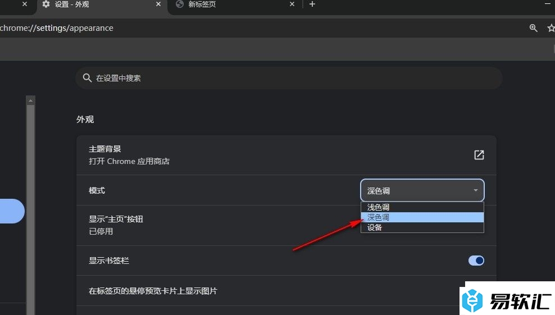The height and width of the screenshot is (315, 555).
Task: Collapse the 模式 dropdown showing 深色调
Action: click(422, 190)
